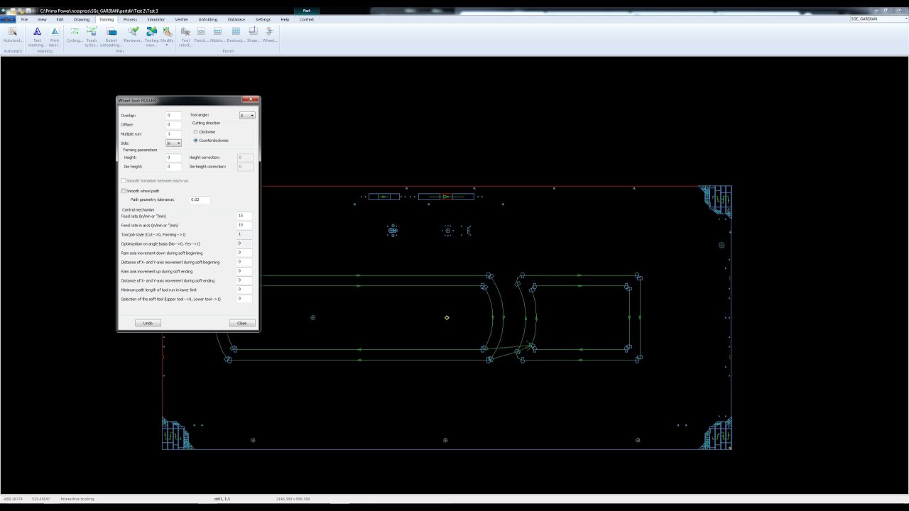Open the Side dropdown
Screen dimensions: 909x511
[x=173, y=143]
